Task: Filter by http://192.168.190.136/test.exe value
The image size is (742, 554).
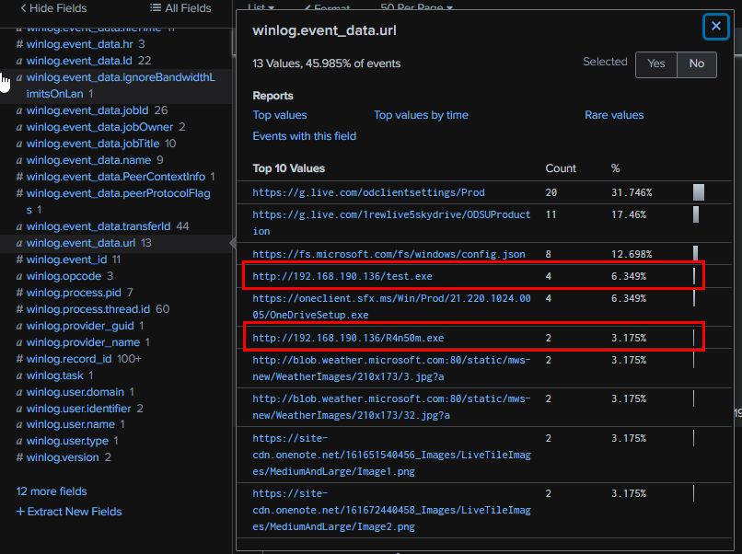Action: 342,276
